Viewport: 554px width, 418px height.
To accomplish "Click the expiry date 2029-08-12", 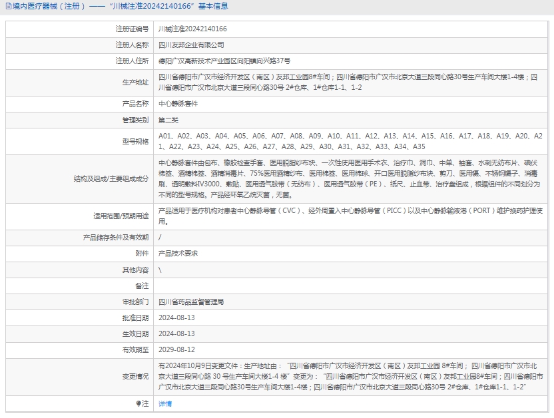I will point(176,349).
